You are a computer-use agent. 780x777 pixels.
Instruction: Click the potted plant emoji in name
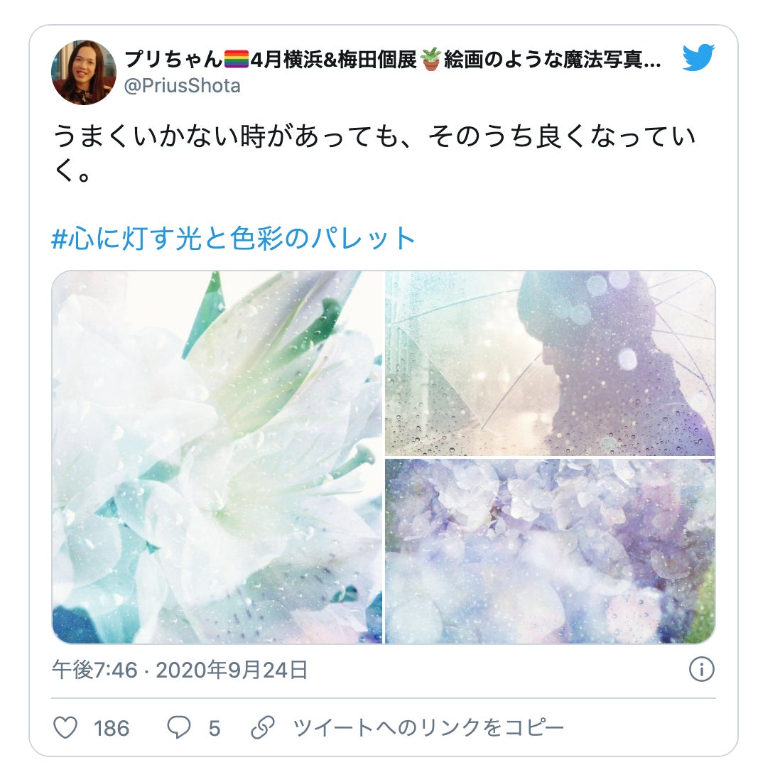tap(430, 59)
